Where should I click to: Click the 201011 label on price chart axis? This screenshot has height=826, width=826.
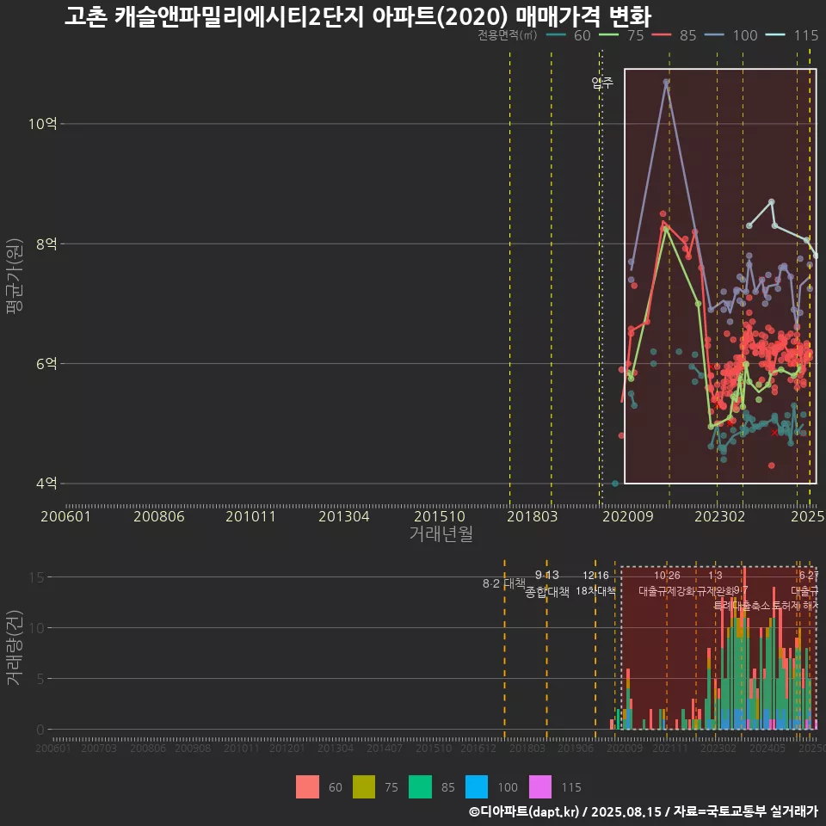point(250,516)
